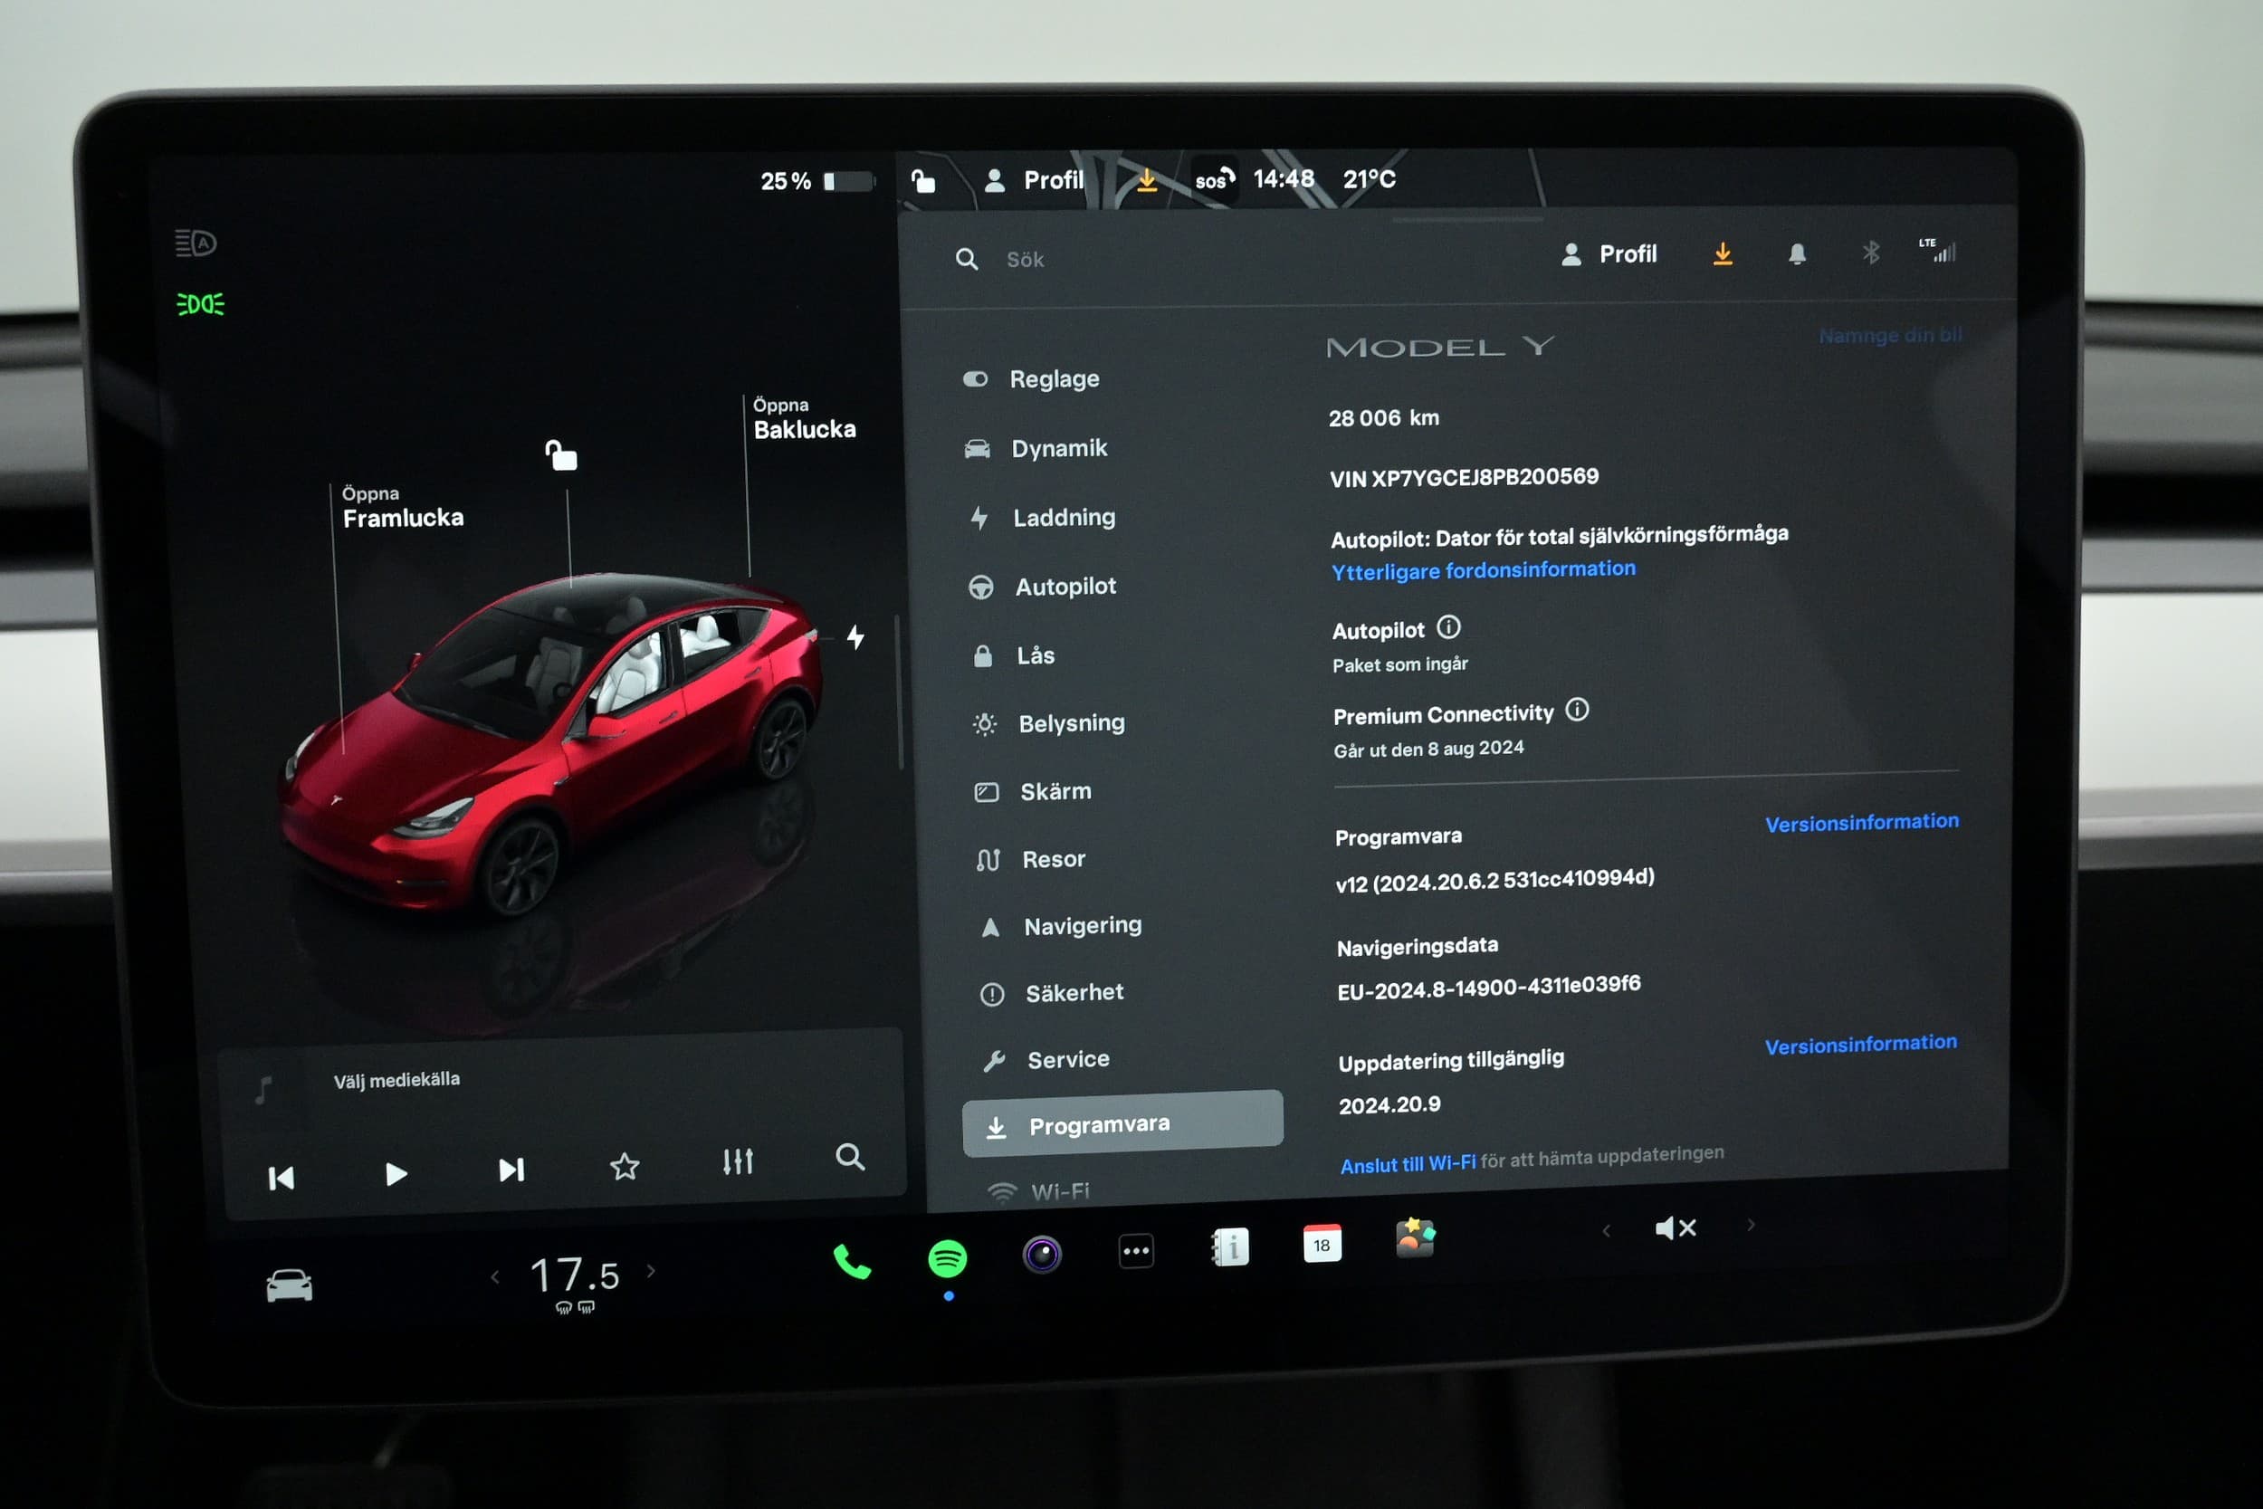Viewport: 2263px width, 1509px height.
Task: Tap the Autopilot info circle icon
Action: (1449, 627)
